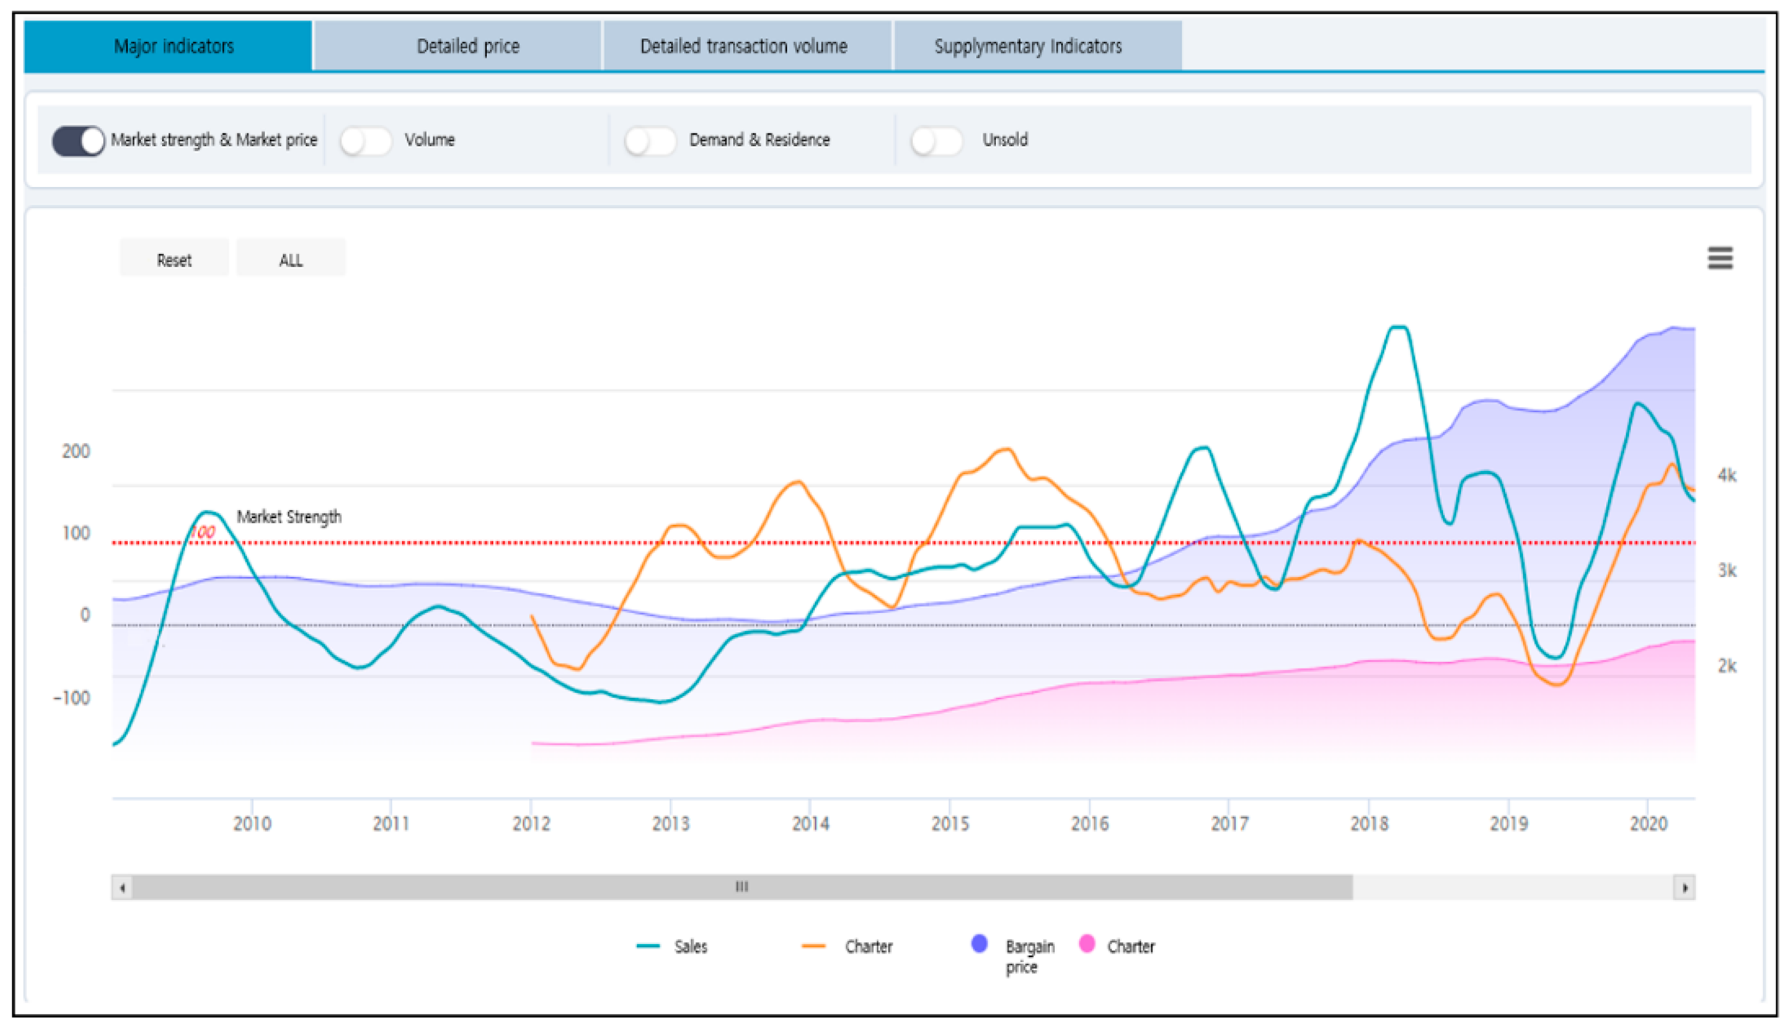1789x1032 pixels.
Task: Switch to the Detailed price tab
Action: [x=467, y=47]
